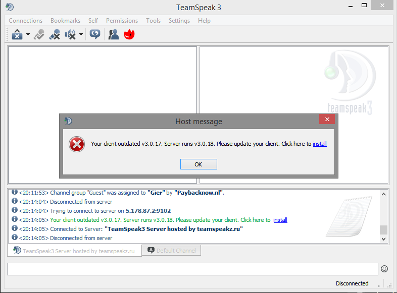The height and width of the screenshot is (293, 397).
Task: Click the info icon beside Trying to connect line
Action: click(x=15, y=210)
